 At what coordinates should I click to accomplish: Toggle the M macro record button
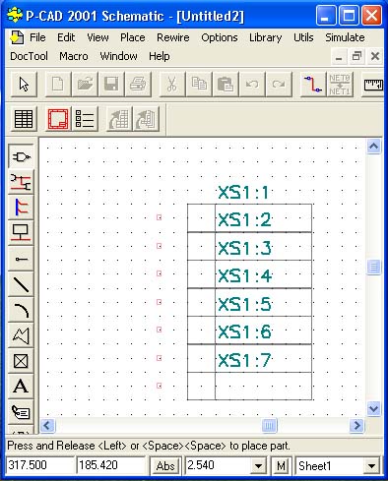pos(281,465)
